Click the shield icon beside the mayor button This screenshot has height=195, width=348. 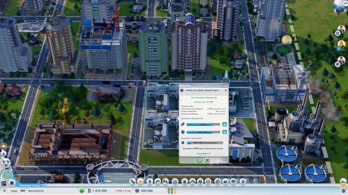pos(12,183)
